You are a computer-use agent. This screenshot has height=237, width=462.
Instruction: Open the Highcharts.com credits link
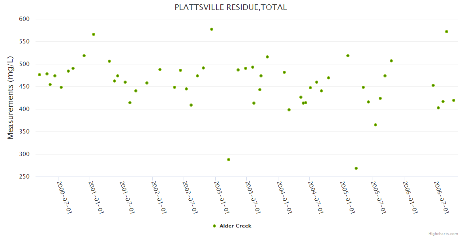coord(443,234)
